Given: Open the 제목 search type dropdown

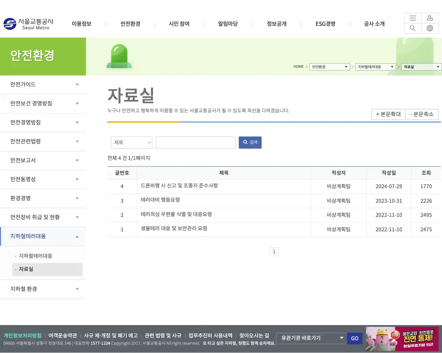Looking at the screenshot, I should pyautogui.click(x=132, y=142).
